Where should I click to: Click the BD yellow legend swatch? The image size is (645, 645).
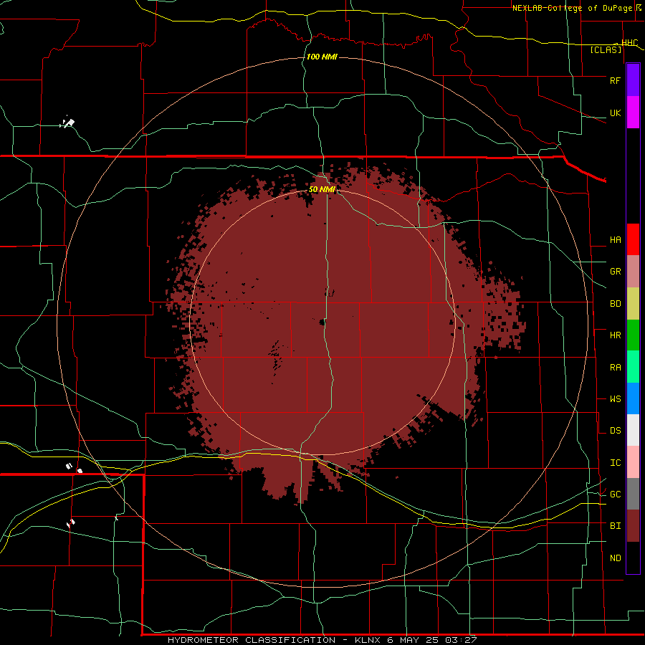click(633, 304)
